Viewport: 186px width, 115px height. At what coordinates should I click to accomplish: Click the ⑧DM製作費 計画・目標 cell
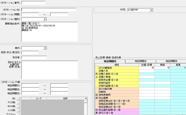click(x=147, y=89)
